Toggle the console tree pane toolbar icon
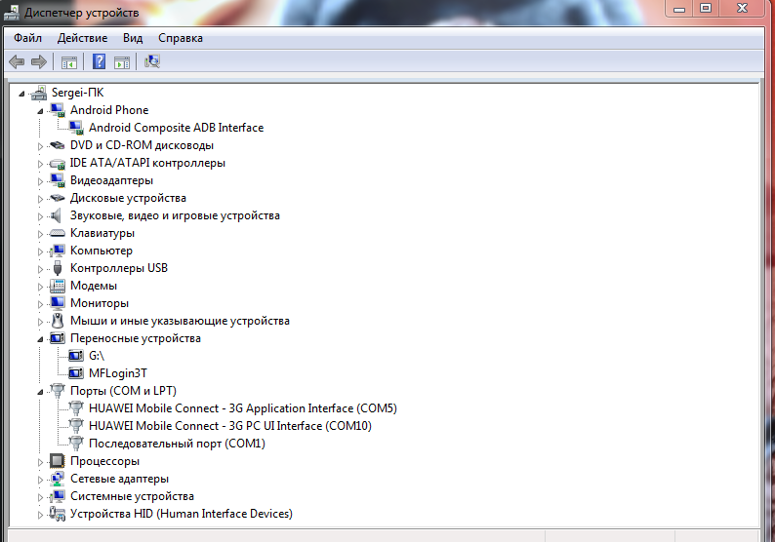 click(x=69, y=62)
